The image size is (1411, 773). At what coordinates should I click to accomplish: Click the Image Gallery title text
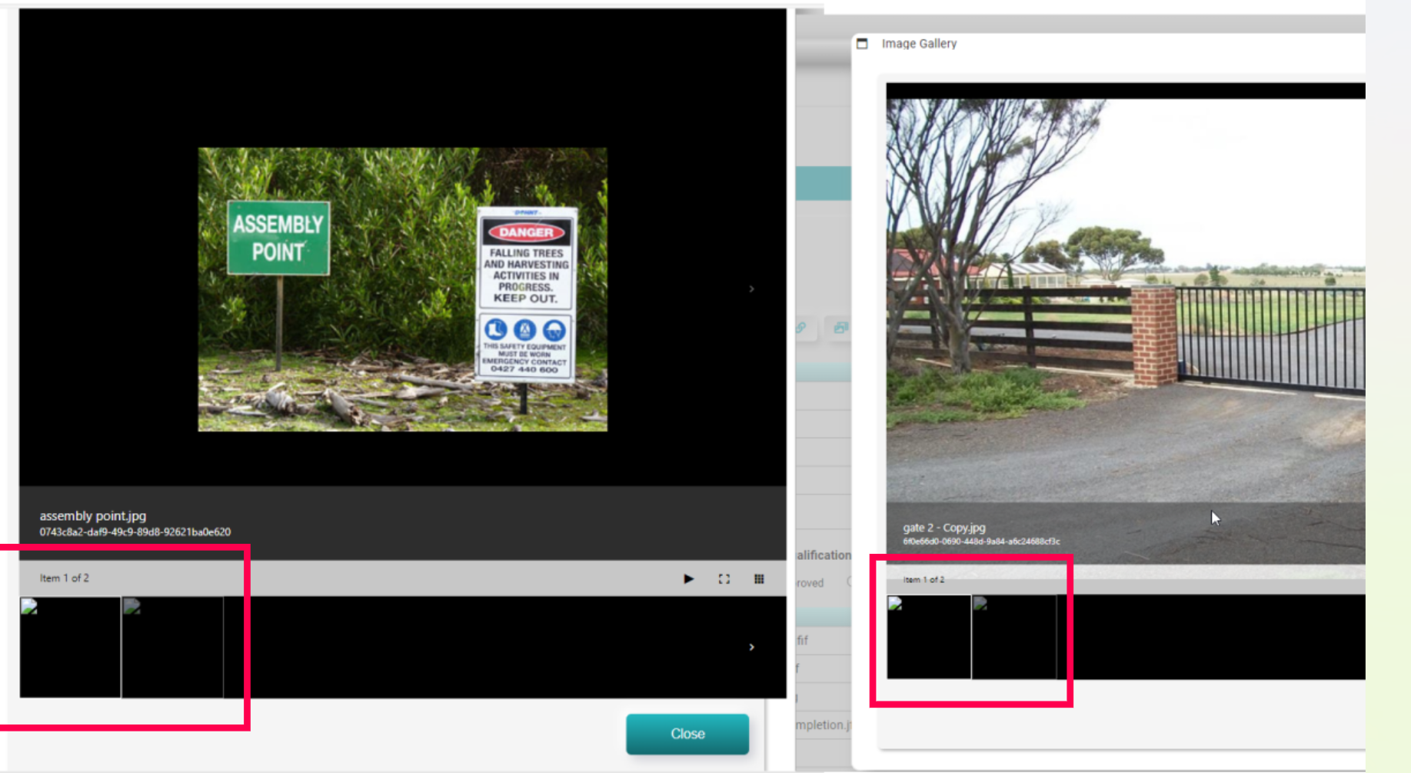(919, 44)
